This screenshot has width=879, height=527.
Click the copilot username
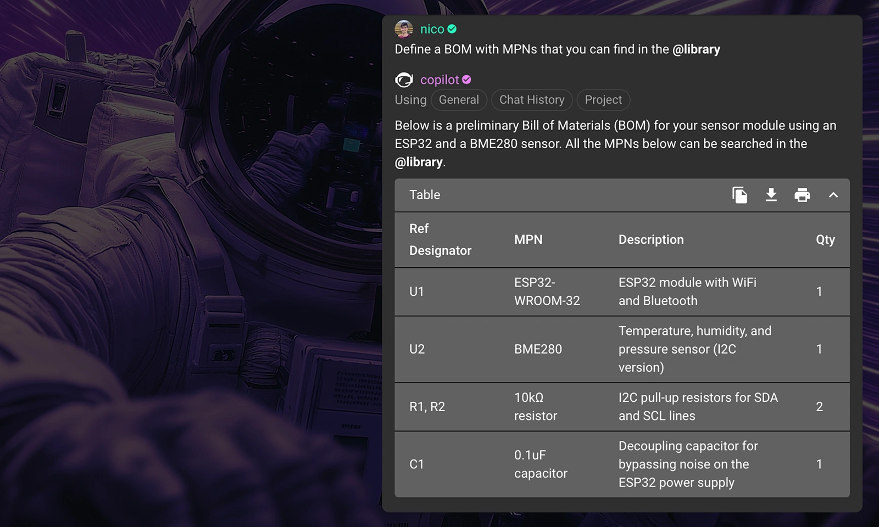pos(439,80)
